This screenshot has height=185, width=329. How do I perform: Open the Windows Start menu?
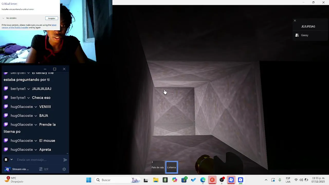click(89, 180)
